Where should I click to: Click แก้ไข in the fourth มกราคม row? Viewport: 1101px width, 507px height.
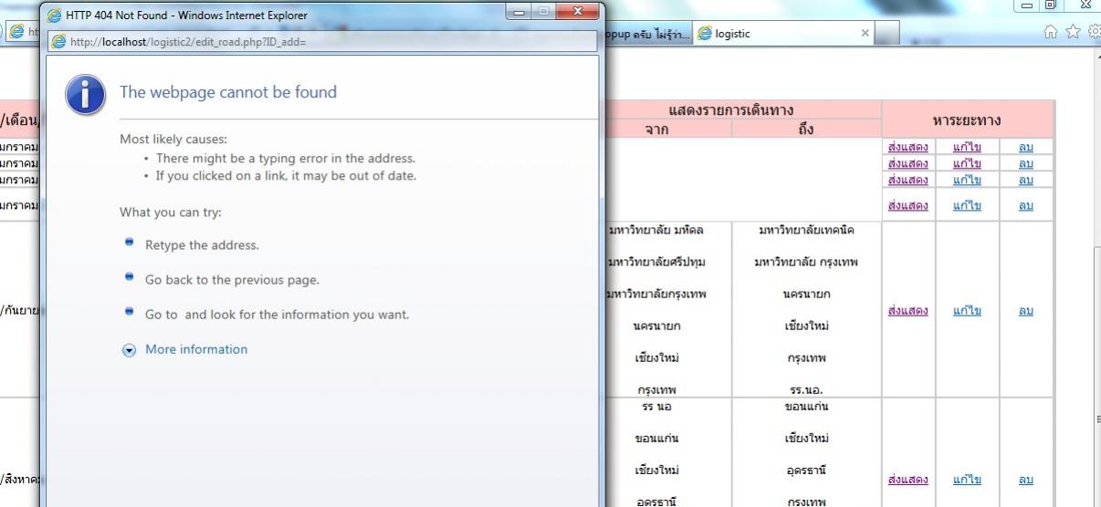coord(967,205)
